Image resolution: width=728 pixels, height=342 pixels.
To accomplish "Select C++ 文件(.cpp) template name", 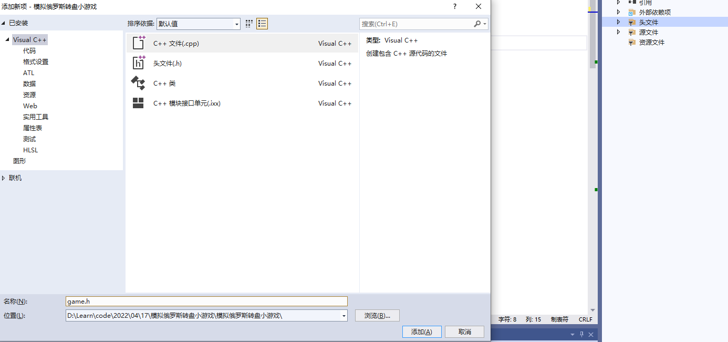I will 176,44.
